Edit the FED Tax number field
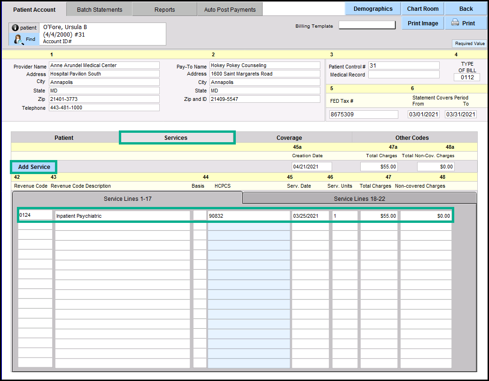Image resolution: width=489 pixels, height=381 pixels. pyautogui.click(x=364, y=114)
